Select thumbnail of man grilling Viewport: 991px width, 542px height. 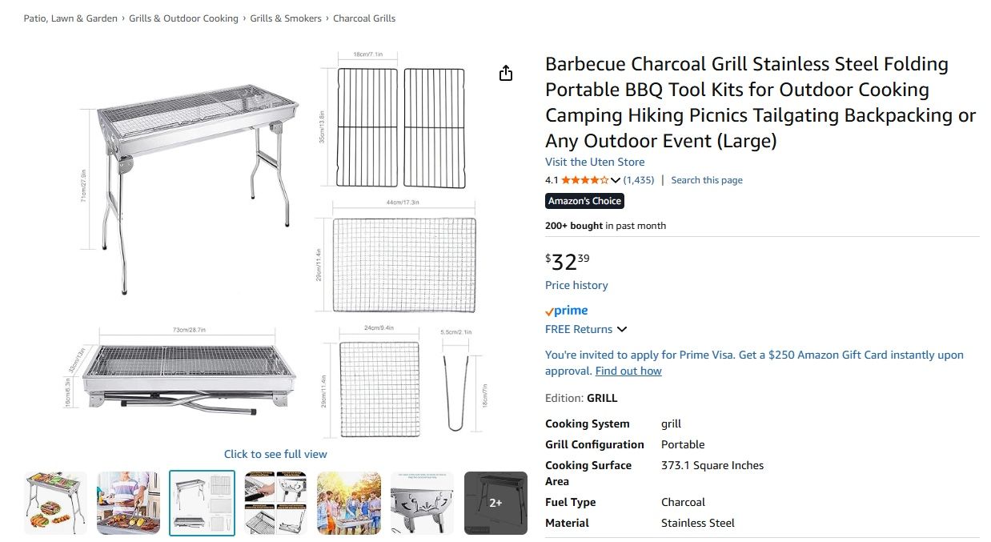pyautogui.click(x=129, y=503)
